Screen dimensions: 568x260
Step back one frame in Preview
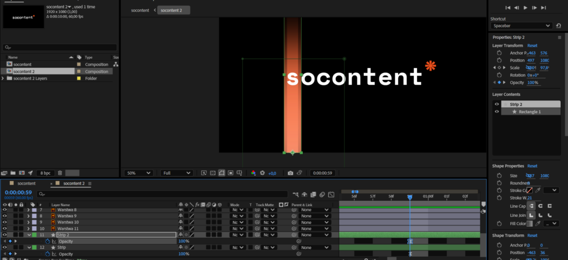pyautogui.click(x=516, y=8)
